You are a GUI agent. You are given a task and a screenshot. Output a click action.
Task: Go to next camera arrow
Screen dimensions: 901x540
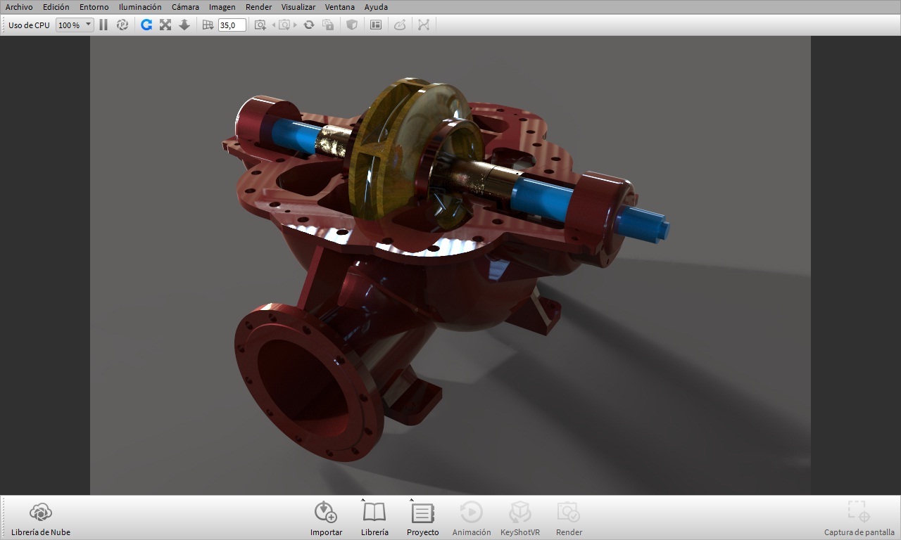pyautogui.click(x=295, y=25)
